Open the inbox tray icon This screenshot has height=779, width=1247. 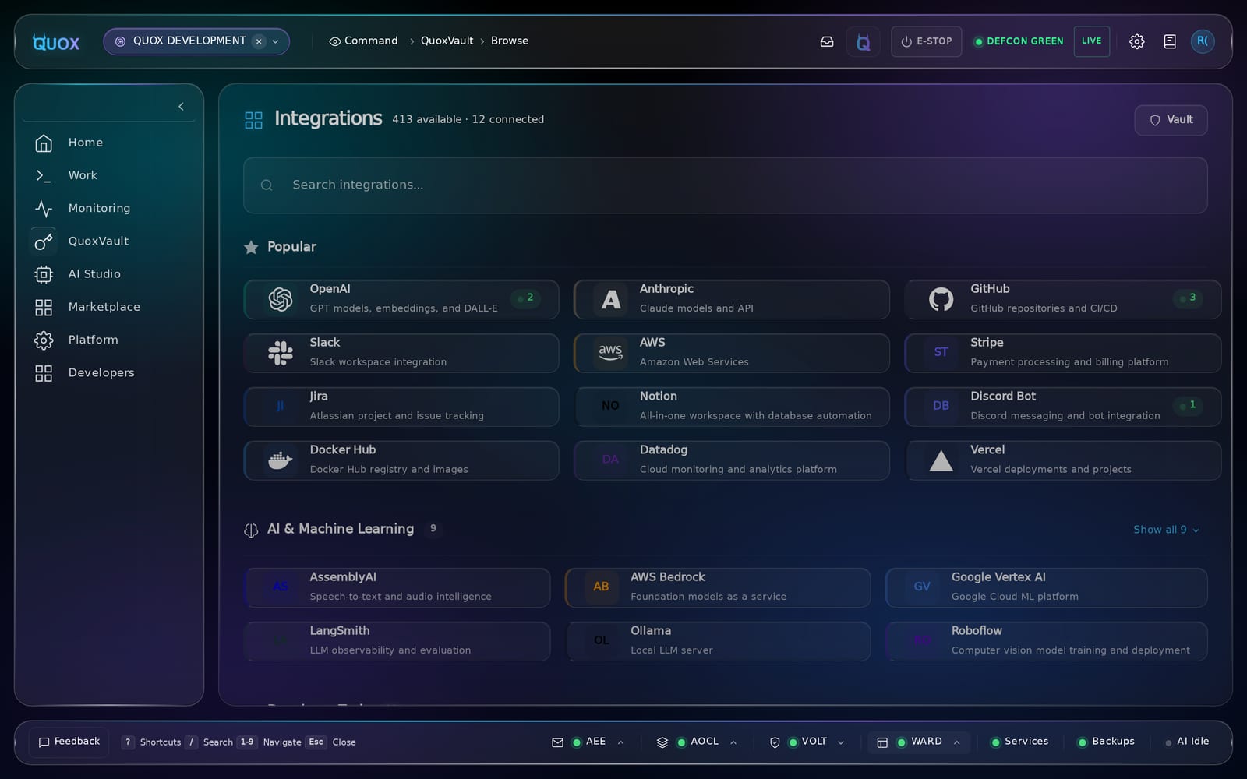(x=827, y=41)
